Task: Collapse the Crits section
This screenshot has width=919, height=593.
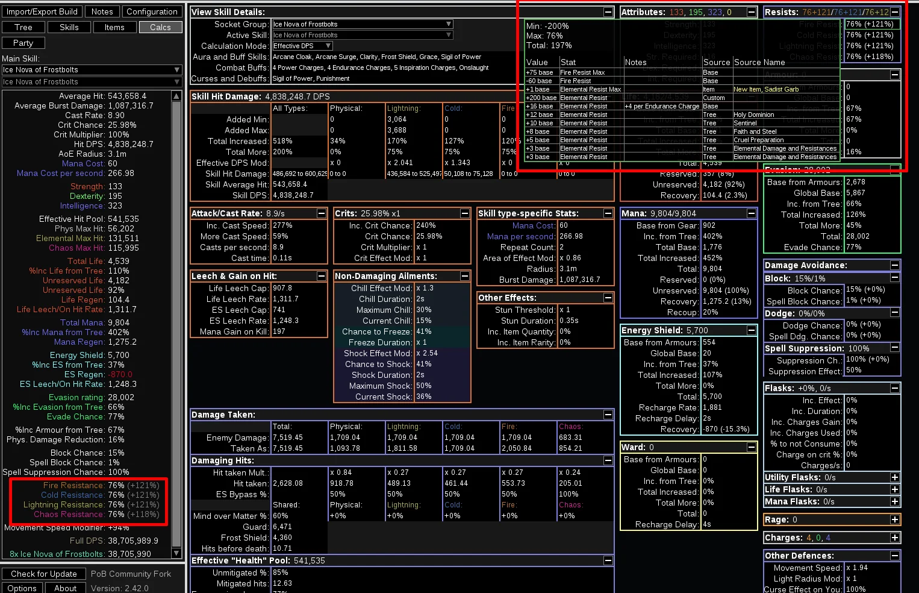Action: pyautogui.click(x=465, y=213)
